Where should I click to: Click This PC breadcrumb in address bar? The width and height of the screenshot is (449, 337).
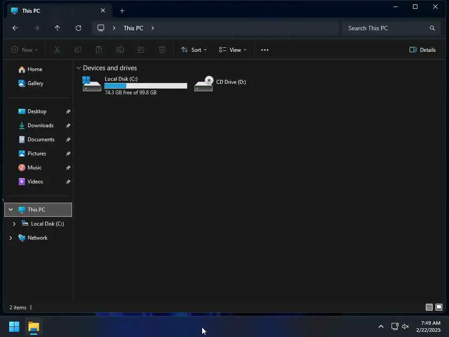pyautogui.click(x=133, y=28)
